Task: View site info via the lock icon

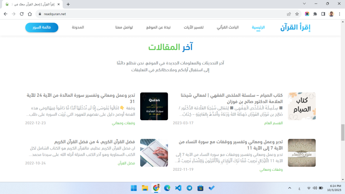Action: click(40, 14)
